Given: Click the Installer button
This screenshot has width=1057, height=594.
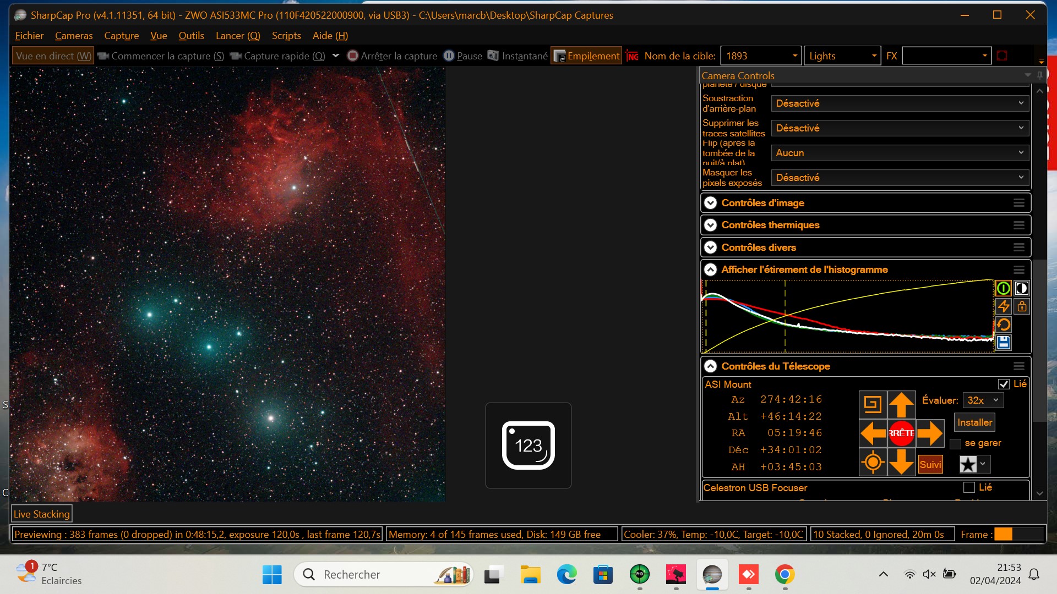Looking at the screenshot, I should [x=975, y=422].
